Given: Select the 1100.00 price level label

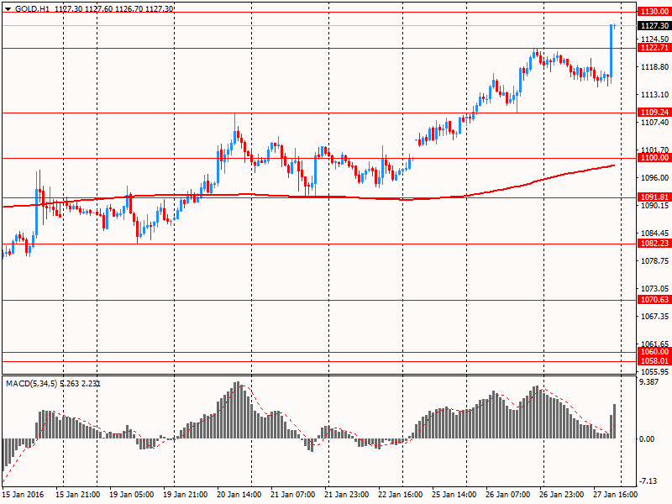Looking at the screenshot, I should (x=653, y=158).
